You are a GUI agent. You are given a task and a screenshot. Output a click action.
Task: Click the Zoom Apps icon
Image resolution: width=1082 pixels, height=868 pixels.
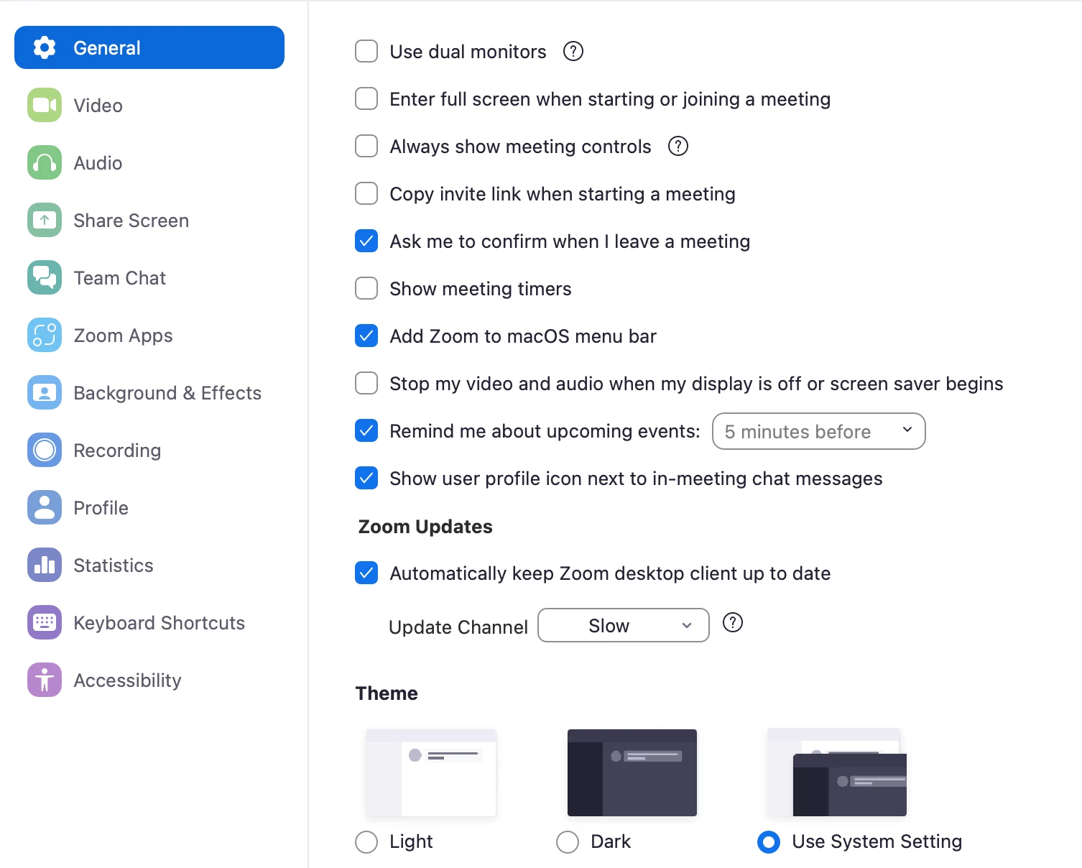[45, 335]
